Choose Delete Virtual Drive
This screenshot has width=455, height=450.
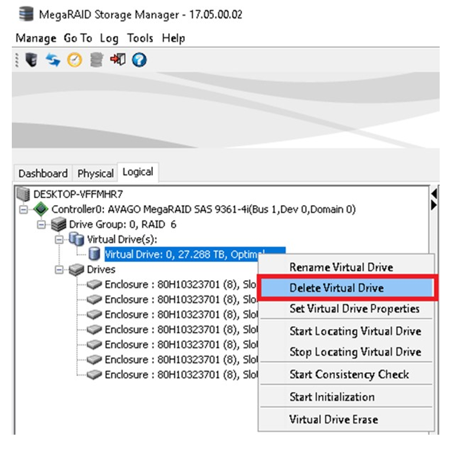(x=347, y=288)
